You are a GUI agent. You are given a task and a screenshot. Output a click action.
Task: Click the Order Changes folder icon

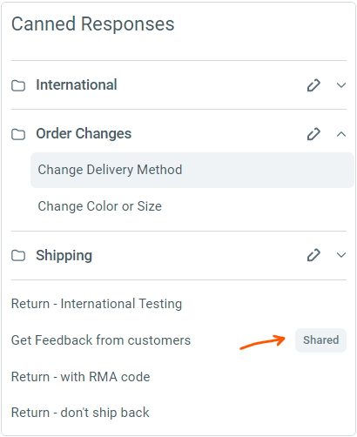click(x=18, y=134)
